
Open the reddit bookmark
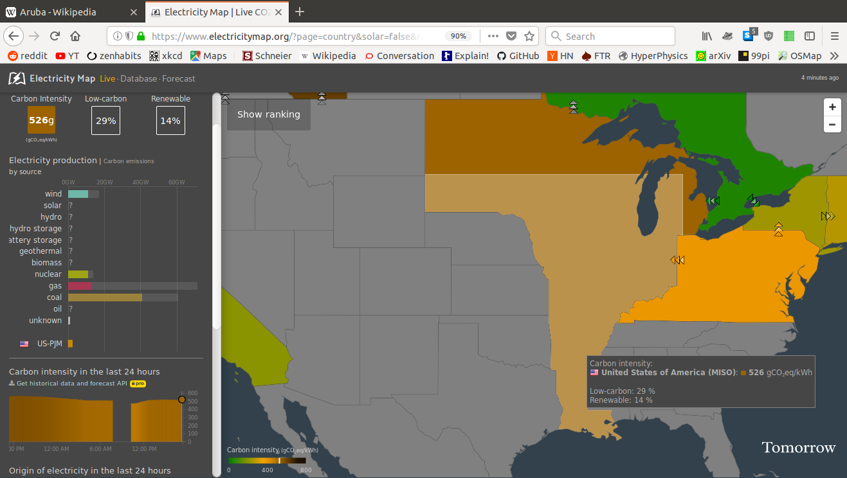point(28,56)
